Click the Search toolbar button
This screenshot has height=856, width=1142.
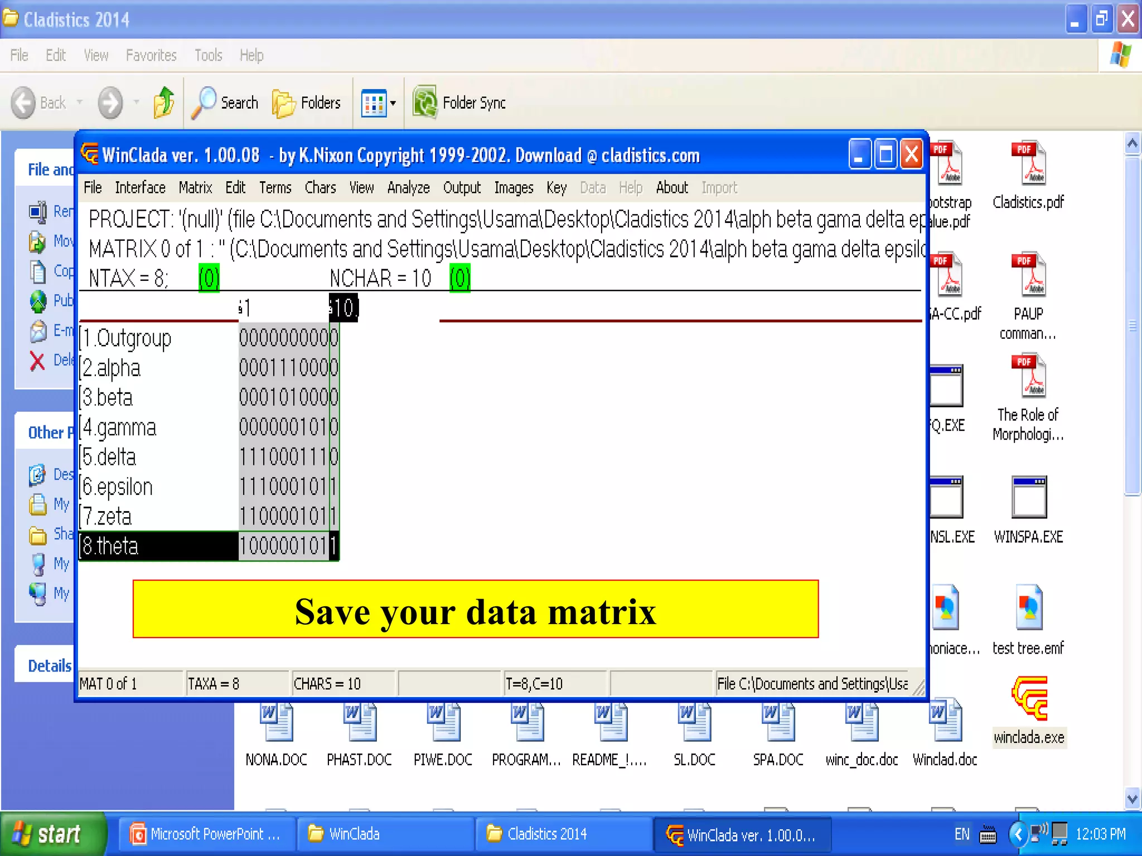[225, 103]
